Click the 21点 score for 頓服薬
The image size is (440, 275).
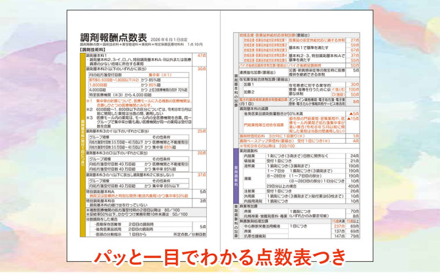point(355,161)
